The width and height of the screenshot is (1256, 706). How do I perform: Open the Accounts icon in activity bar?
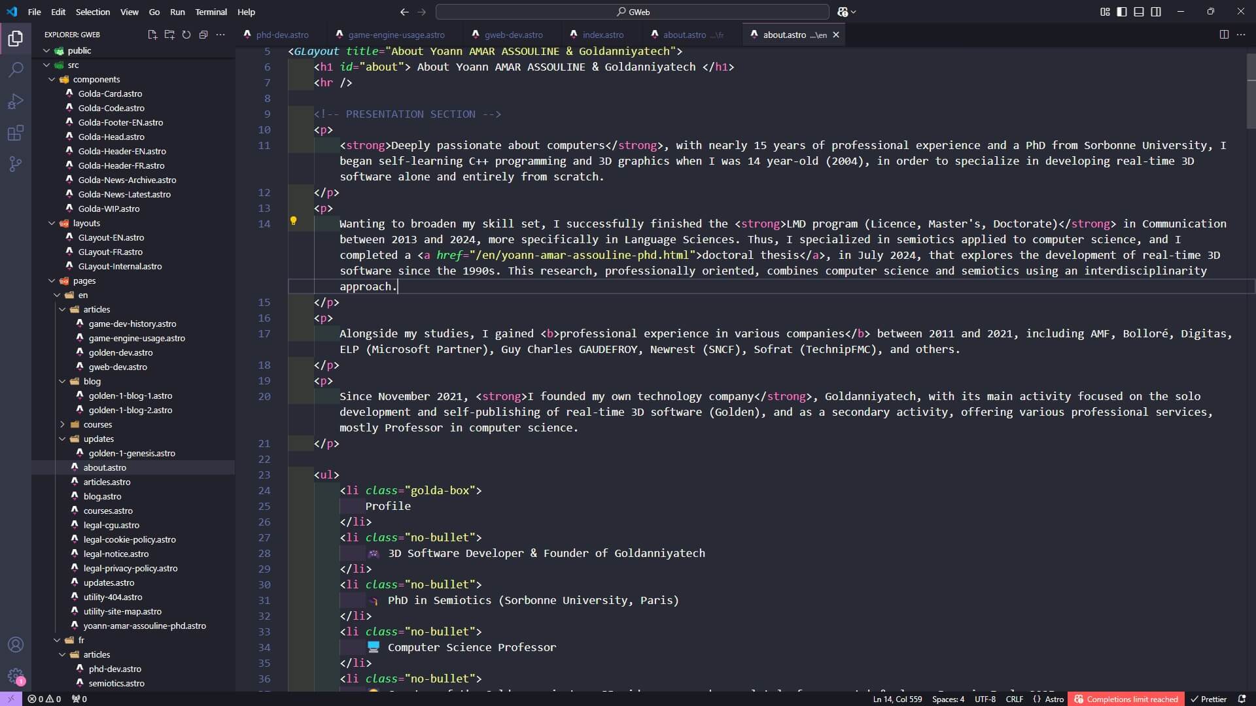pos(15,645)
